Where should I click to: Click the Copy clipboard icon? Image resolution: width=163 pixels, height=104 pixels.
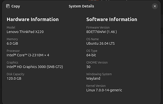8,6
